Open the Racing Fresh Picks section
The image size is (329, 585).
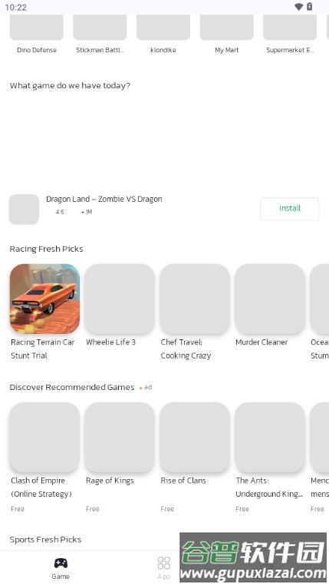46,249
